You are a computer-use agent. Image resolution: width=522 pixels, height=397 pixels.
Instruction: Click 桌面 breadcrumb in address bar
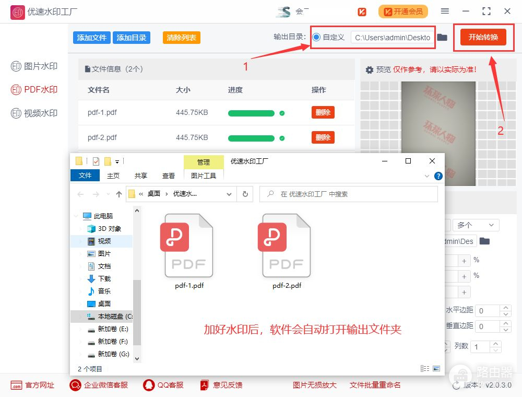coord(154,193)
